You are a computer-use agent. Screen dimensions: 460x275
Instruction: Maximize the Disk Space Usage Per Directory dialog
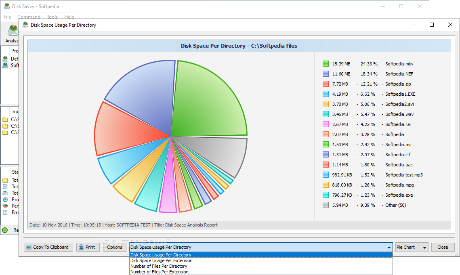(x=432, y=25)
